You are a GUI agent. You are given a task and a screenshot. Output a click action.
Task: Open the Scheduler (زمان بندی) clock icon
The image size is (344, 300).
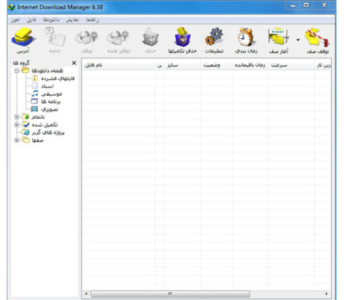[x=246, y=36]
